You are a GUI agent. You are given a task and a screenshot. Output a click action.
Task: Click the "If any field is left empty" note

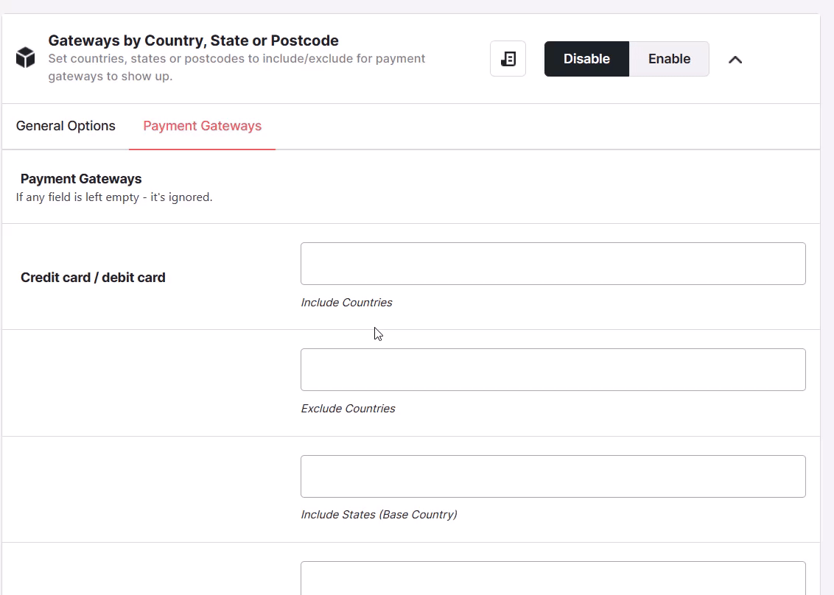click(x=114, y=197)
